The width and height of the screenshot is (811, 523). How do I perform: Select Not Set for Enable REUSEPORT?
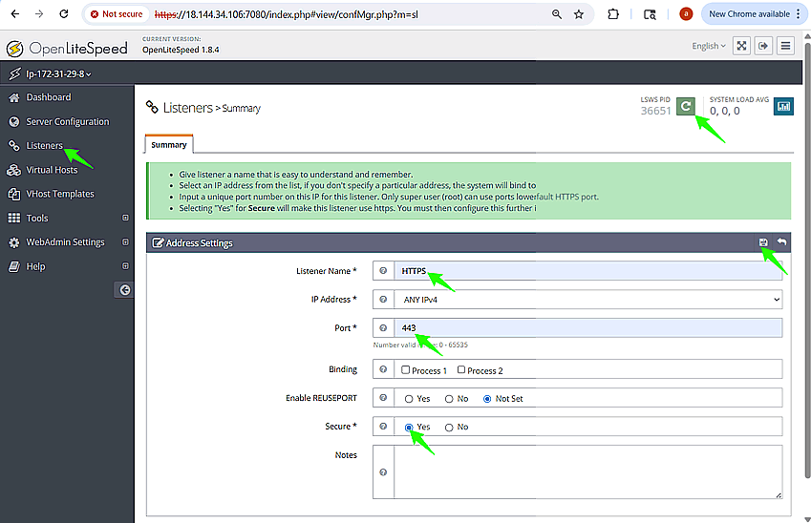click(x=487, y=399)
